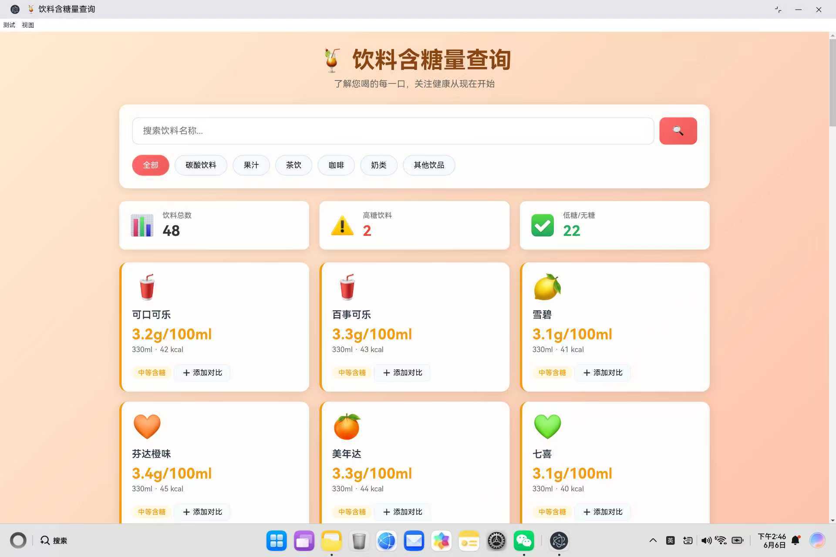Viewport: 836px width, 557px height.
Task: Click the 英 input method indicator
Action: coord(670,540)
